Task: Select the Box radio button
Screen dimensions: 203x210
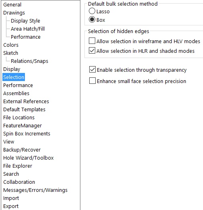Action: pos(92,20)
